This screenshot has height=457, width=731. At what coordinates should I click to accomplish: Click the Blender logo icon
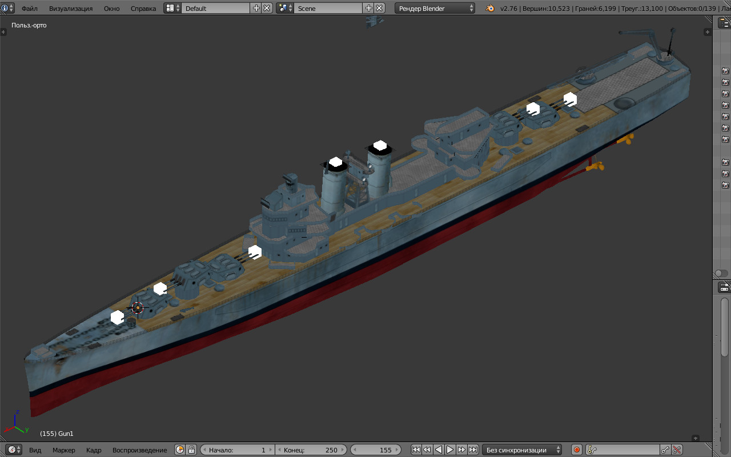click(490, 8)
